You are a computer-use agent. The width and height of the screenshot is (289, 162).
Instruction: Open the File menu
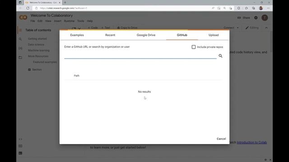click(33, 21)
